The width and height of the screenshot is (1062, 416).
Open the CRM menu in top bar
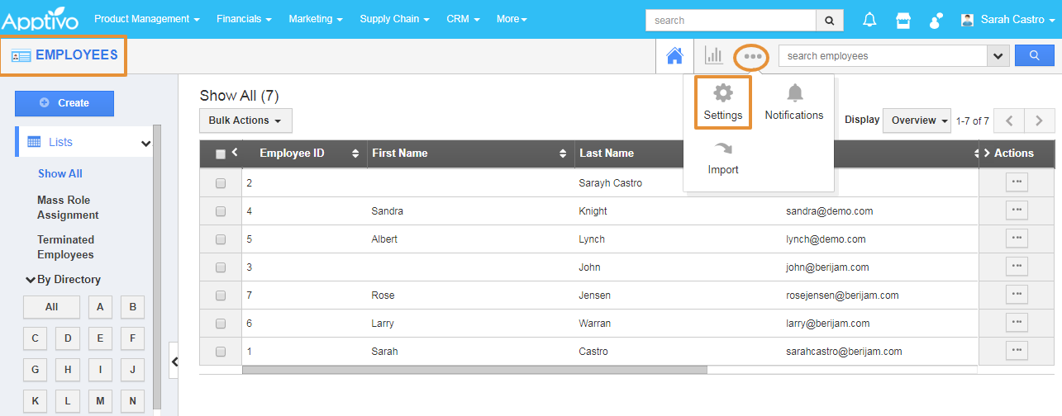pyautogui.click(x=463, y=19)
